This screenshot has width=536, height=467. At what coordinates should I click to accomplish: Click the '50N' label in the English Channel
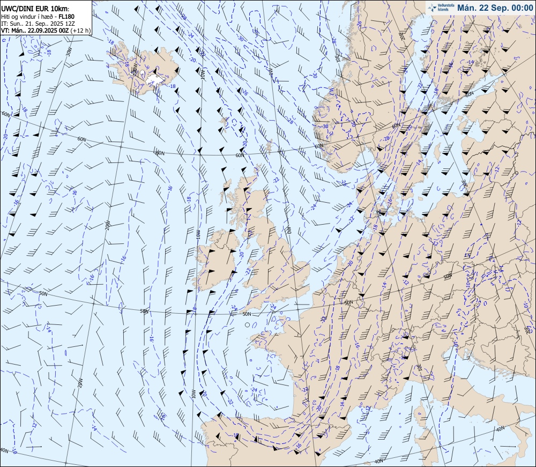(247, 314)
